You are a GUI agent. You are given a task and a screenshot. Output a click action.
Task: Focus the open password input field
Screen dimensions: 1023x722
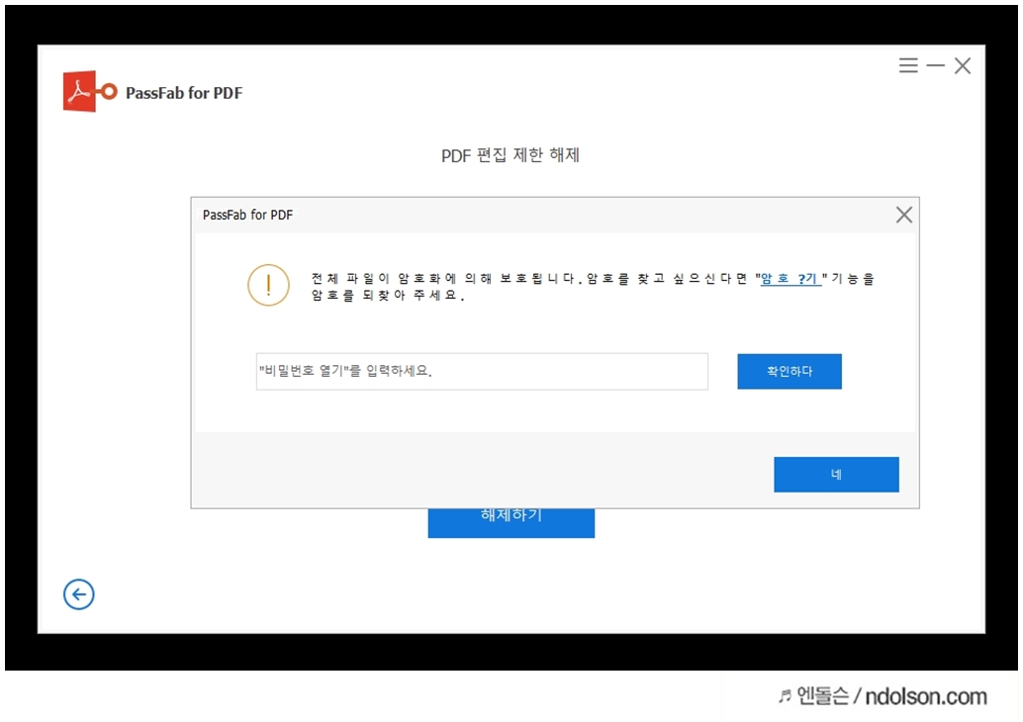(x=482, y=371)
